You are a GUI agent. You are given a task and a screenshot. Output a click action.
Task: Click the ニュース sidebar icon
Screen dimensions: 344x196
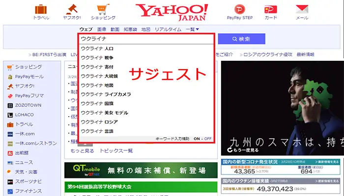pyautogui.click(x=10, y=163)
